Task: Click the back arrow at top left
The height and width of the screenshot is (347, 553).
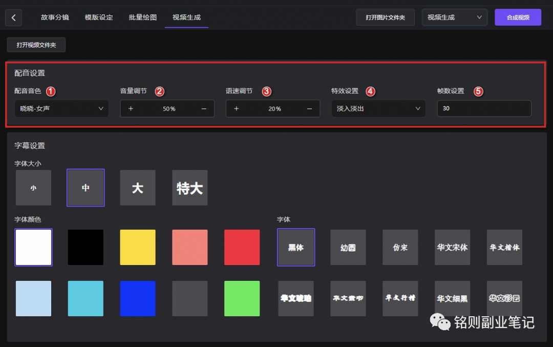Action: (13, 17)
